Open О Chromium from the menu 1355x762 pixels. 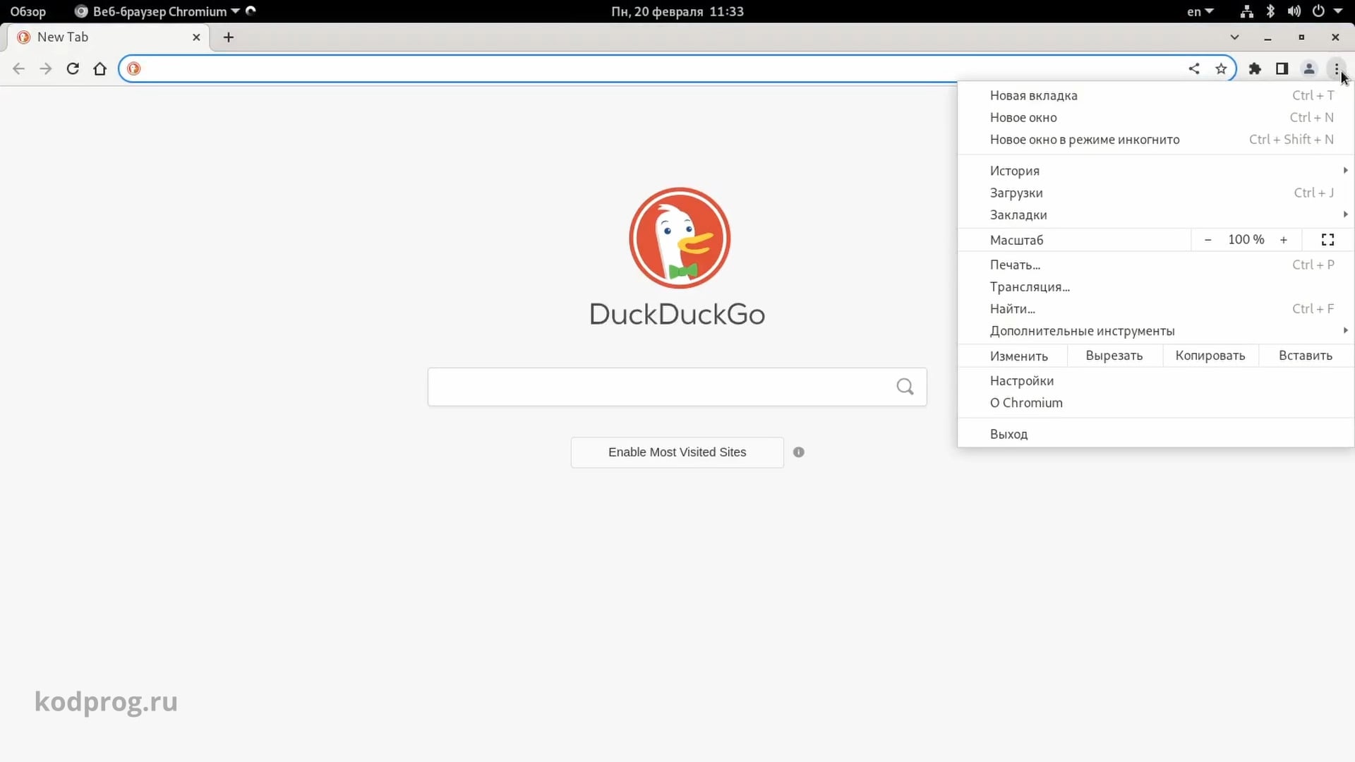point(1156,403)
